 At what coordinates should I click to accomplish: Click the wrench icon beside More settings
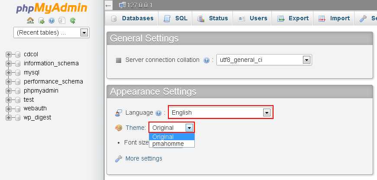click(119, 159)
